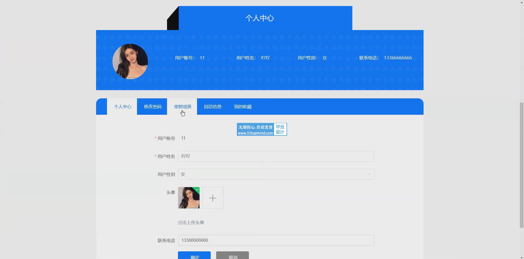Click green check mark on uploaded avatar
The width and height of the screenshot is (524, 259).
point(197,189)
